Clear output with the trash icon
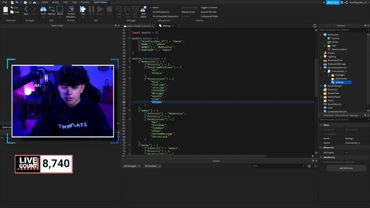This screenshot has width=370, height=208. 309,166
